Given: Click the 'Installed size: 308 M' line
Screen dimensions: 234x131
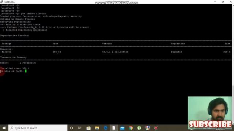Looking at the screenshot, I should coord(15,68).
